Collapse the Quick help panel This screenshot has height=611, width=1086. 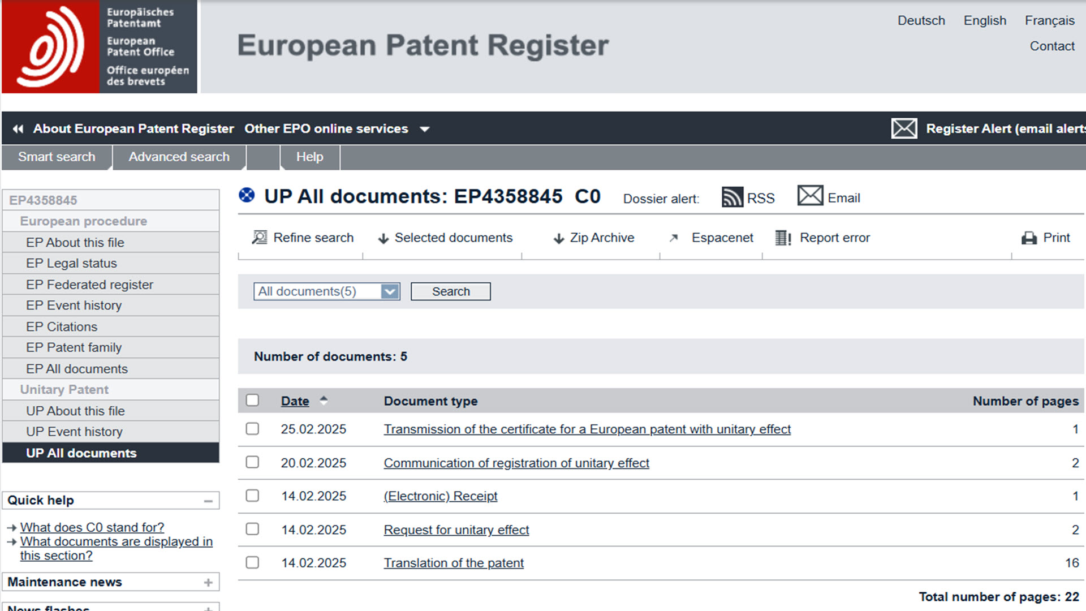208,501
